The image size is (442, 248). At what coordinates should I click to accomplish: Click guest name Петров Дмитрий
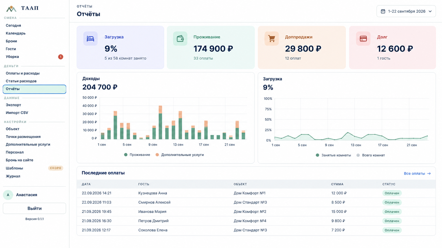click(x=153, y=221)
